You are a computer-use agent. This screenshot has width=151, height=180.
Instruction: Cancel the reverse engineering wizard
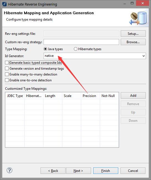[133, 171]
